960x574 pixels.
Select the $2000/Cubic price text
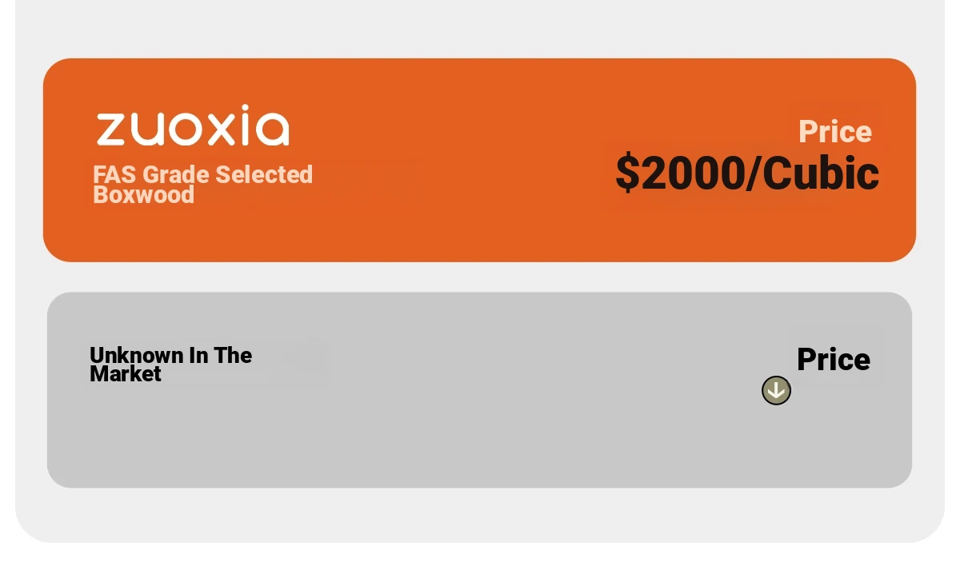tap(747, 173)
